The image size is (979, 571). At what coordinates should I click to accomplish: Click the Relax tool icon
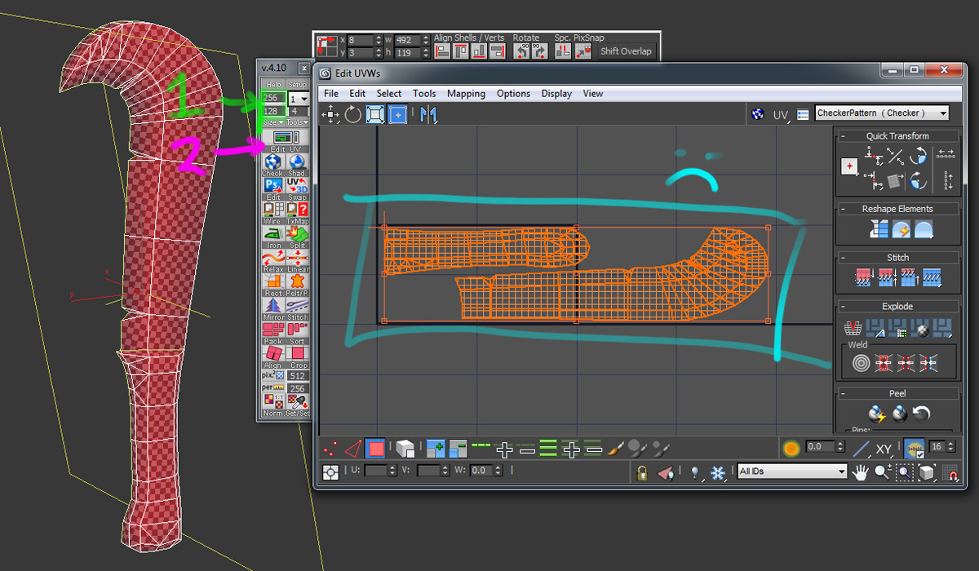(x=273, y=257)
